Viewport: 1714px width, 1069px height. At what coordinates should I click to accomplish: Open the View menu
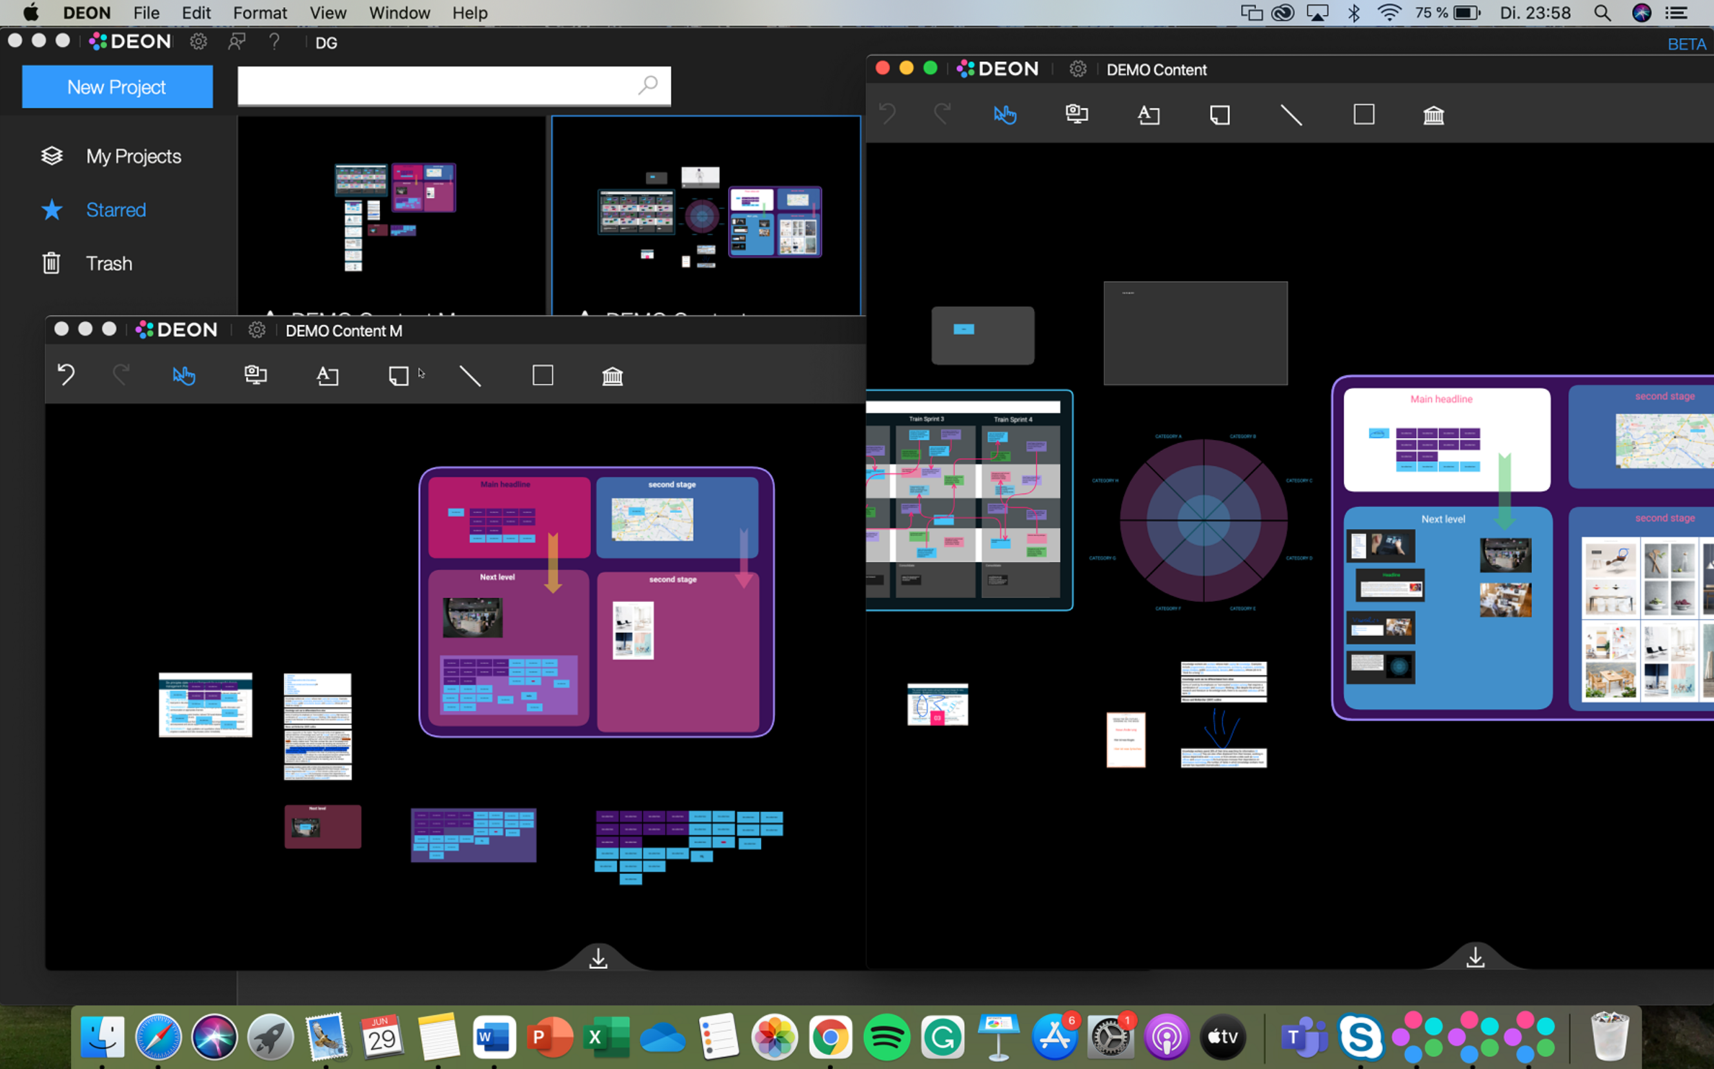tap(328, 13)
